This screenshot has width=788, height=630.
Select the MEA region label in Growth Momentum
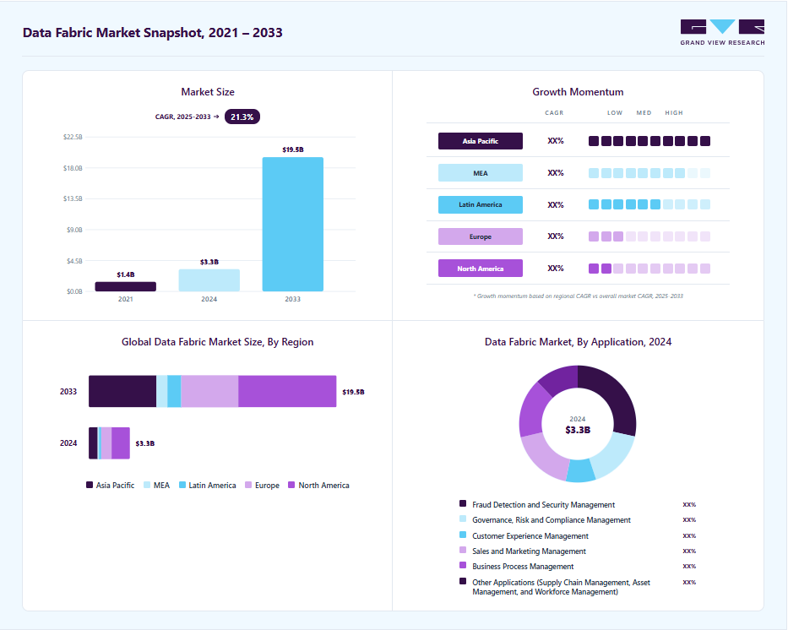[480, 173]
